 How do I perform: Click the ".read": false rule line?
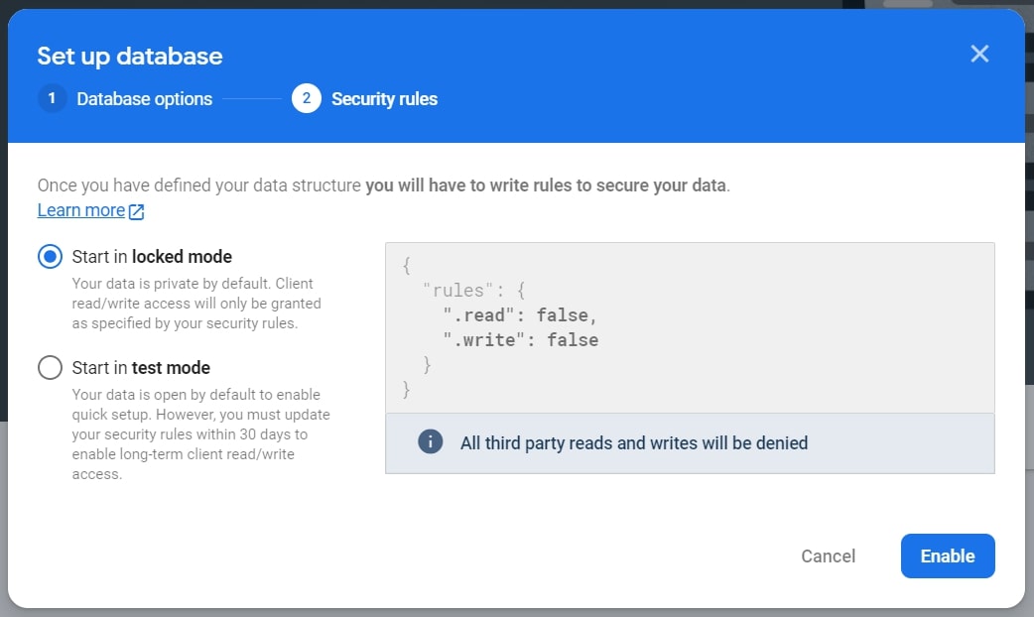pos(514,313)
